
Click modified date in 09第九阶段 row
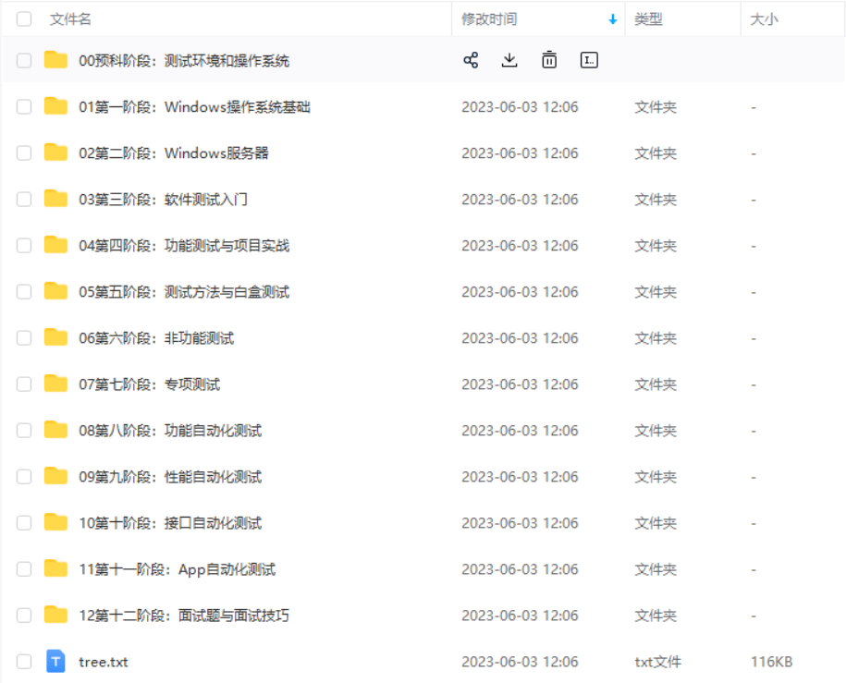point(520,477)
